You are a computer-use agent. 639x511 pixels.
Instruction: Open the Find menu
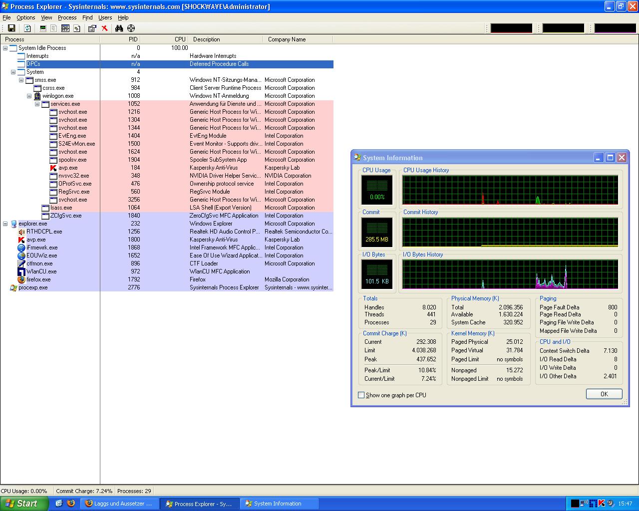coord(87,17)
